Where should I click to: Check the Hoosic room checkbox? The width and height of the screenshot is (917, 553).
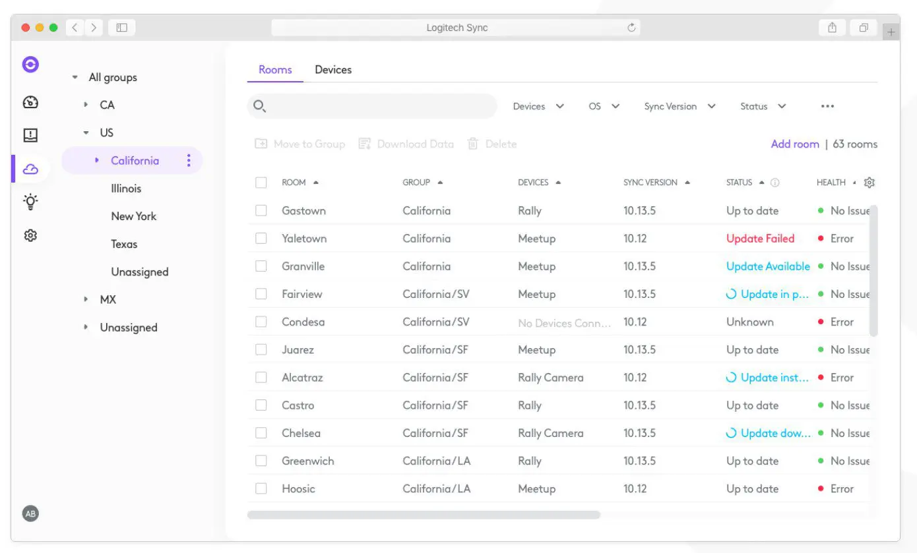[261, 488]
